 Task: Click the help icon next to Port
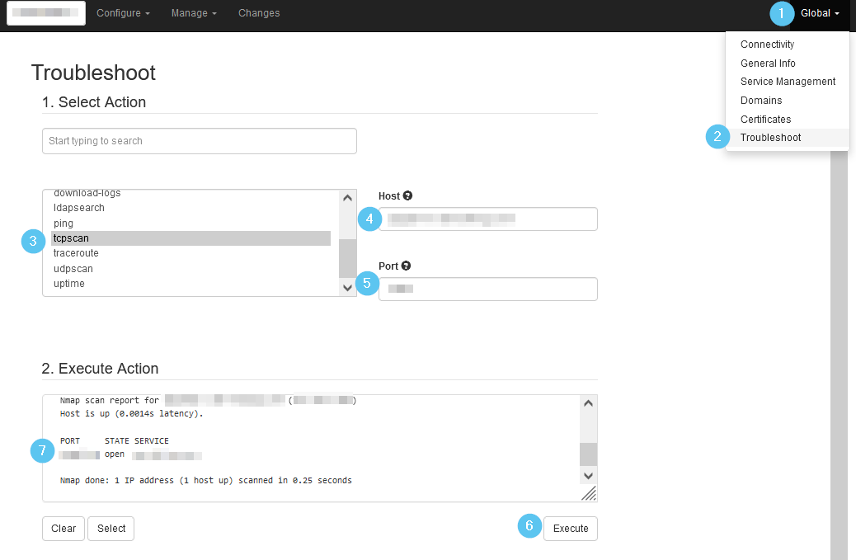[406, 266]
